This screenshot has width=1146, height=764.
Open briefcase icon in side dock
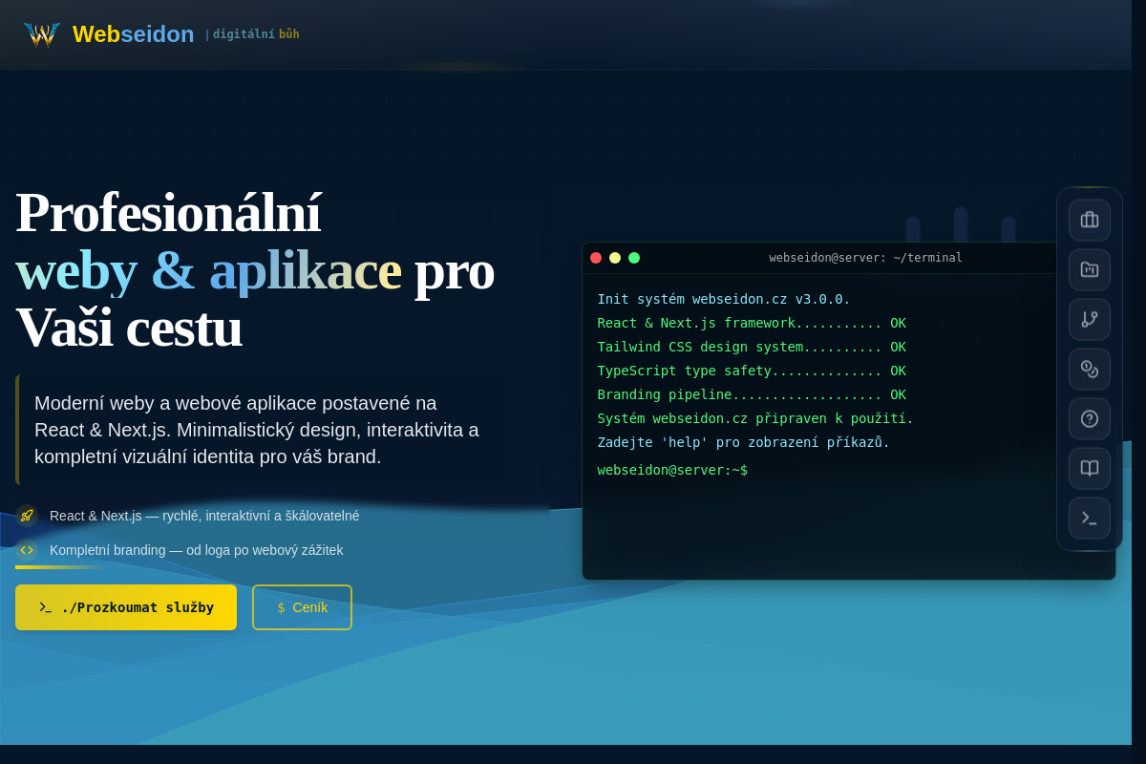[x=1090, y=220]
